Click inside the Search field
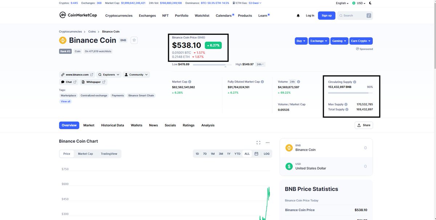This screenshot has height=220, width=436. [355, 16]
